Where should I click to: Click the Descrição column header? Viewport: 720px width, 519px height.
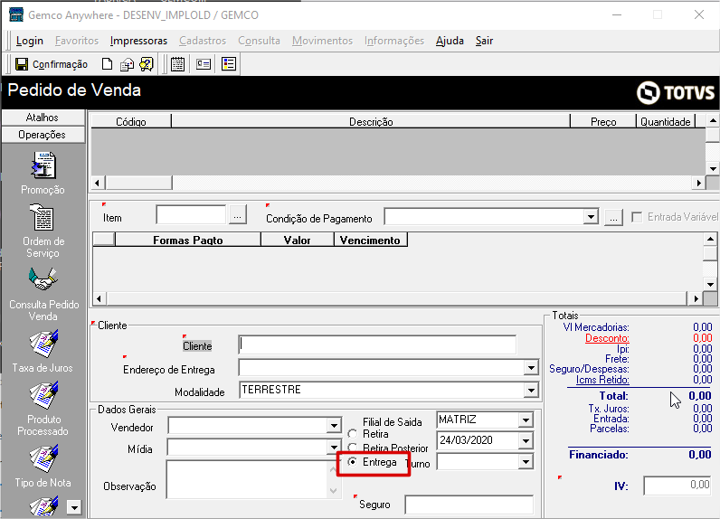[371, 121]
